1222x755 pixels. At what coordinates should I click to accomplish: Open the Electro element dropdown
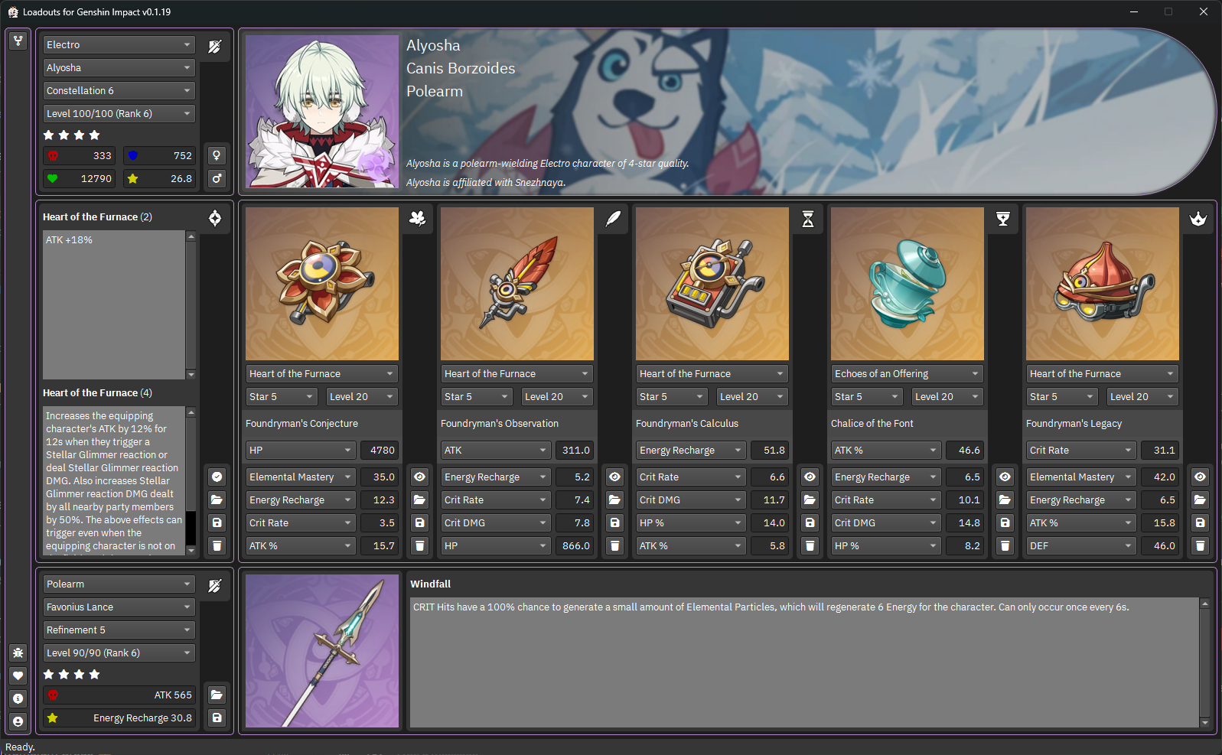coord(119,45)
